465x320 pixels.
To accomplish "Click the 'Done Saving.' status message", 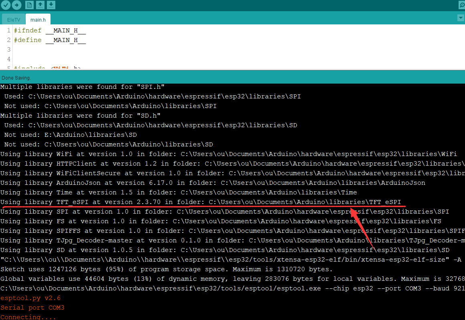I will [x=16, y=78].
